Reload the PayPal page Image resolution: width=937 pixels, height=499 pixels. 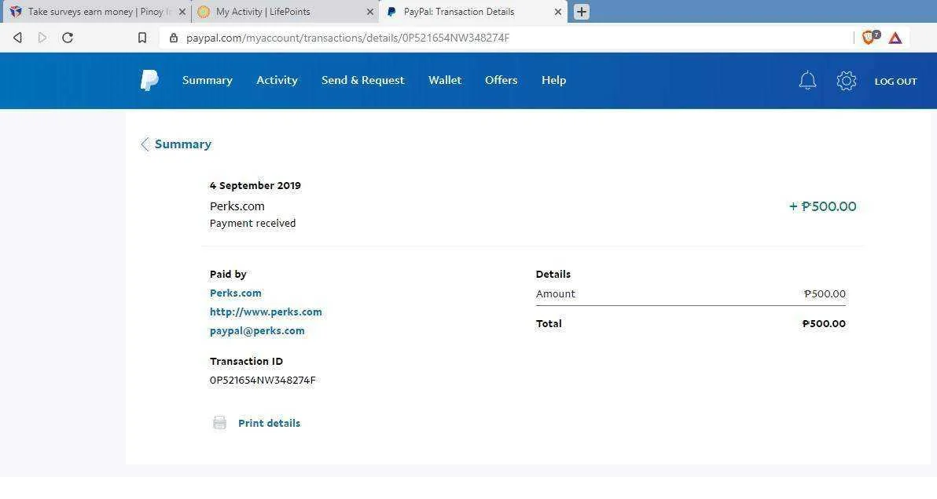coord(68,38)
